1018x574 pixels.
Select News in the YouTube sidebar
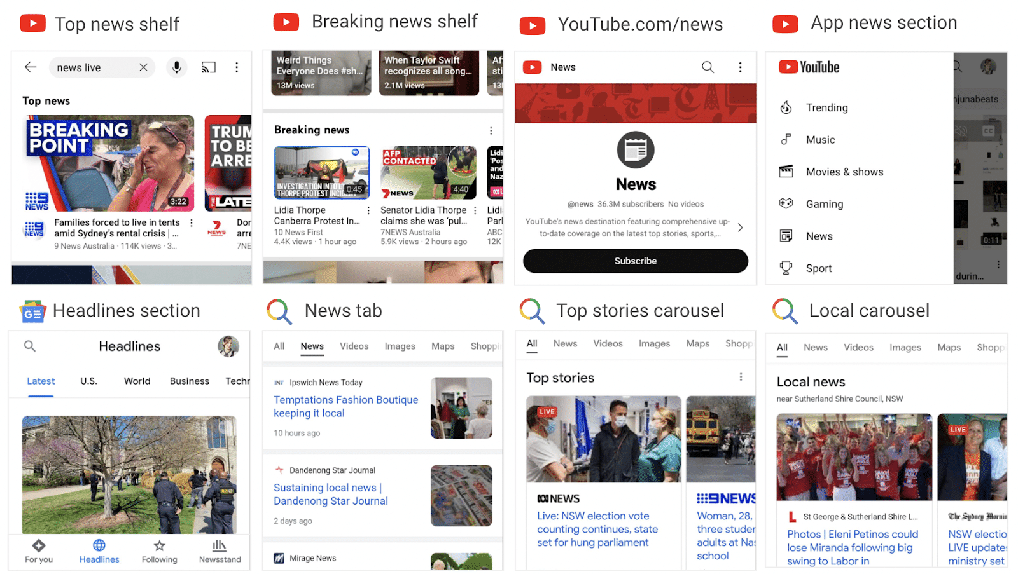pos(819,236)
